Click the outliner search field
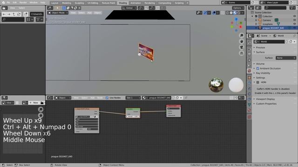The height and width of the screenshot is (167, 298). (275, 8)
